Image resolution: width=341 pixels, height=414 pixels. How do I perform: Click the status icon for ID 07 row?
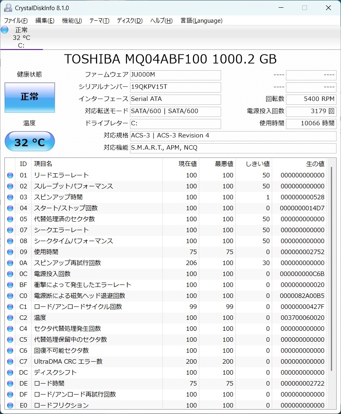point(10,230)
